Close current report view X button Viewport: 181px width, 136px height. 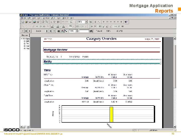tap(22, 31)
